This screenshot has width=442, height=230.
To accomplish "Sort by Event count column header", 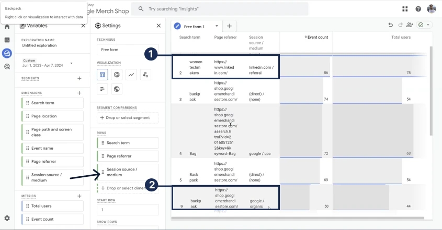I will click(316, 37).
